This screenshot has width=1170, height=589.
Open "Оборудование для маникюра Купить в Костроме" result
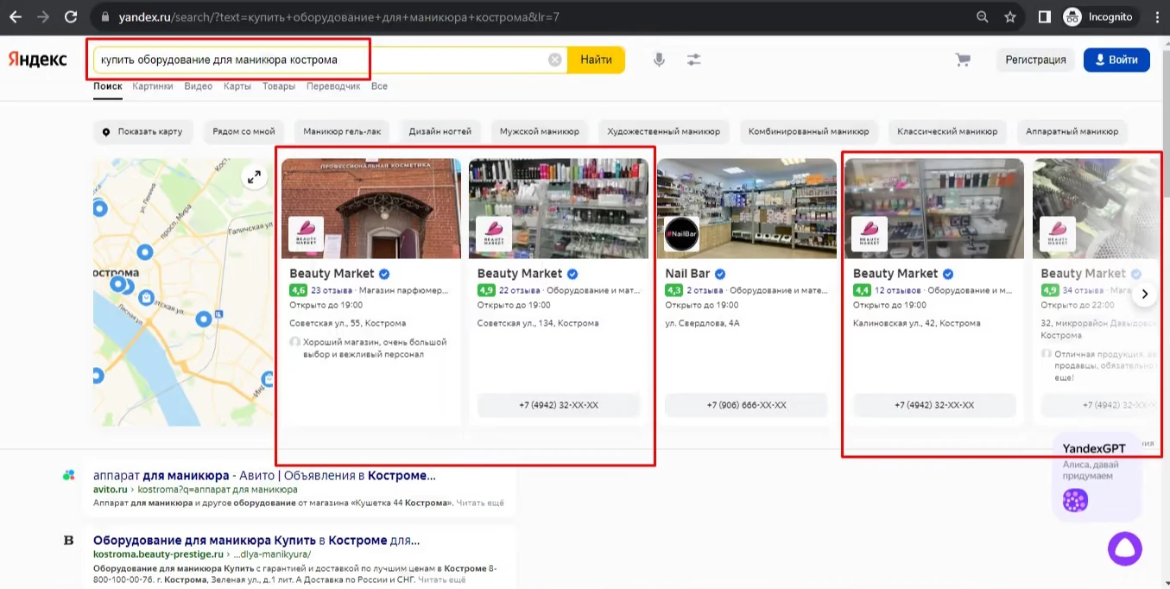(256, 541)
